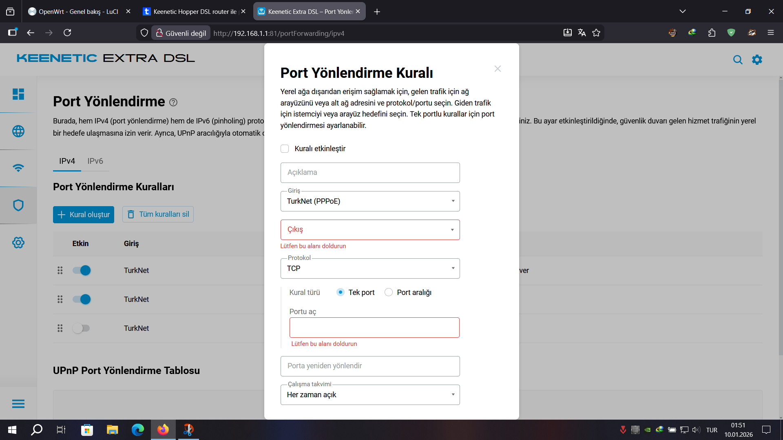Select the Keenetic Extra DSL browser tab

coord(309,12)
